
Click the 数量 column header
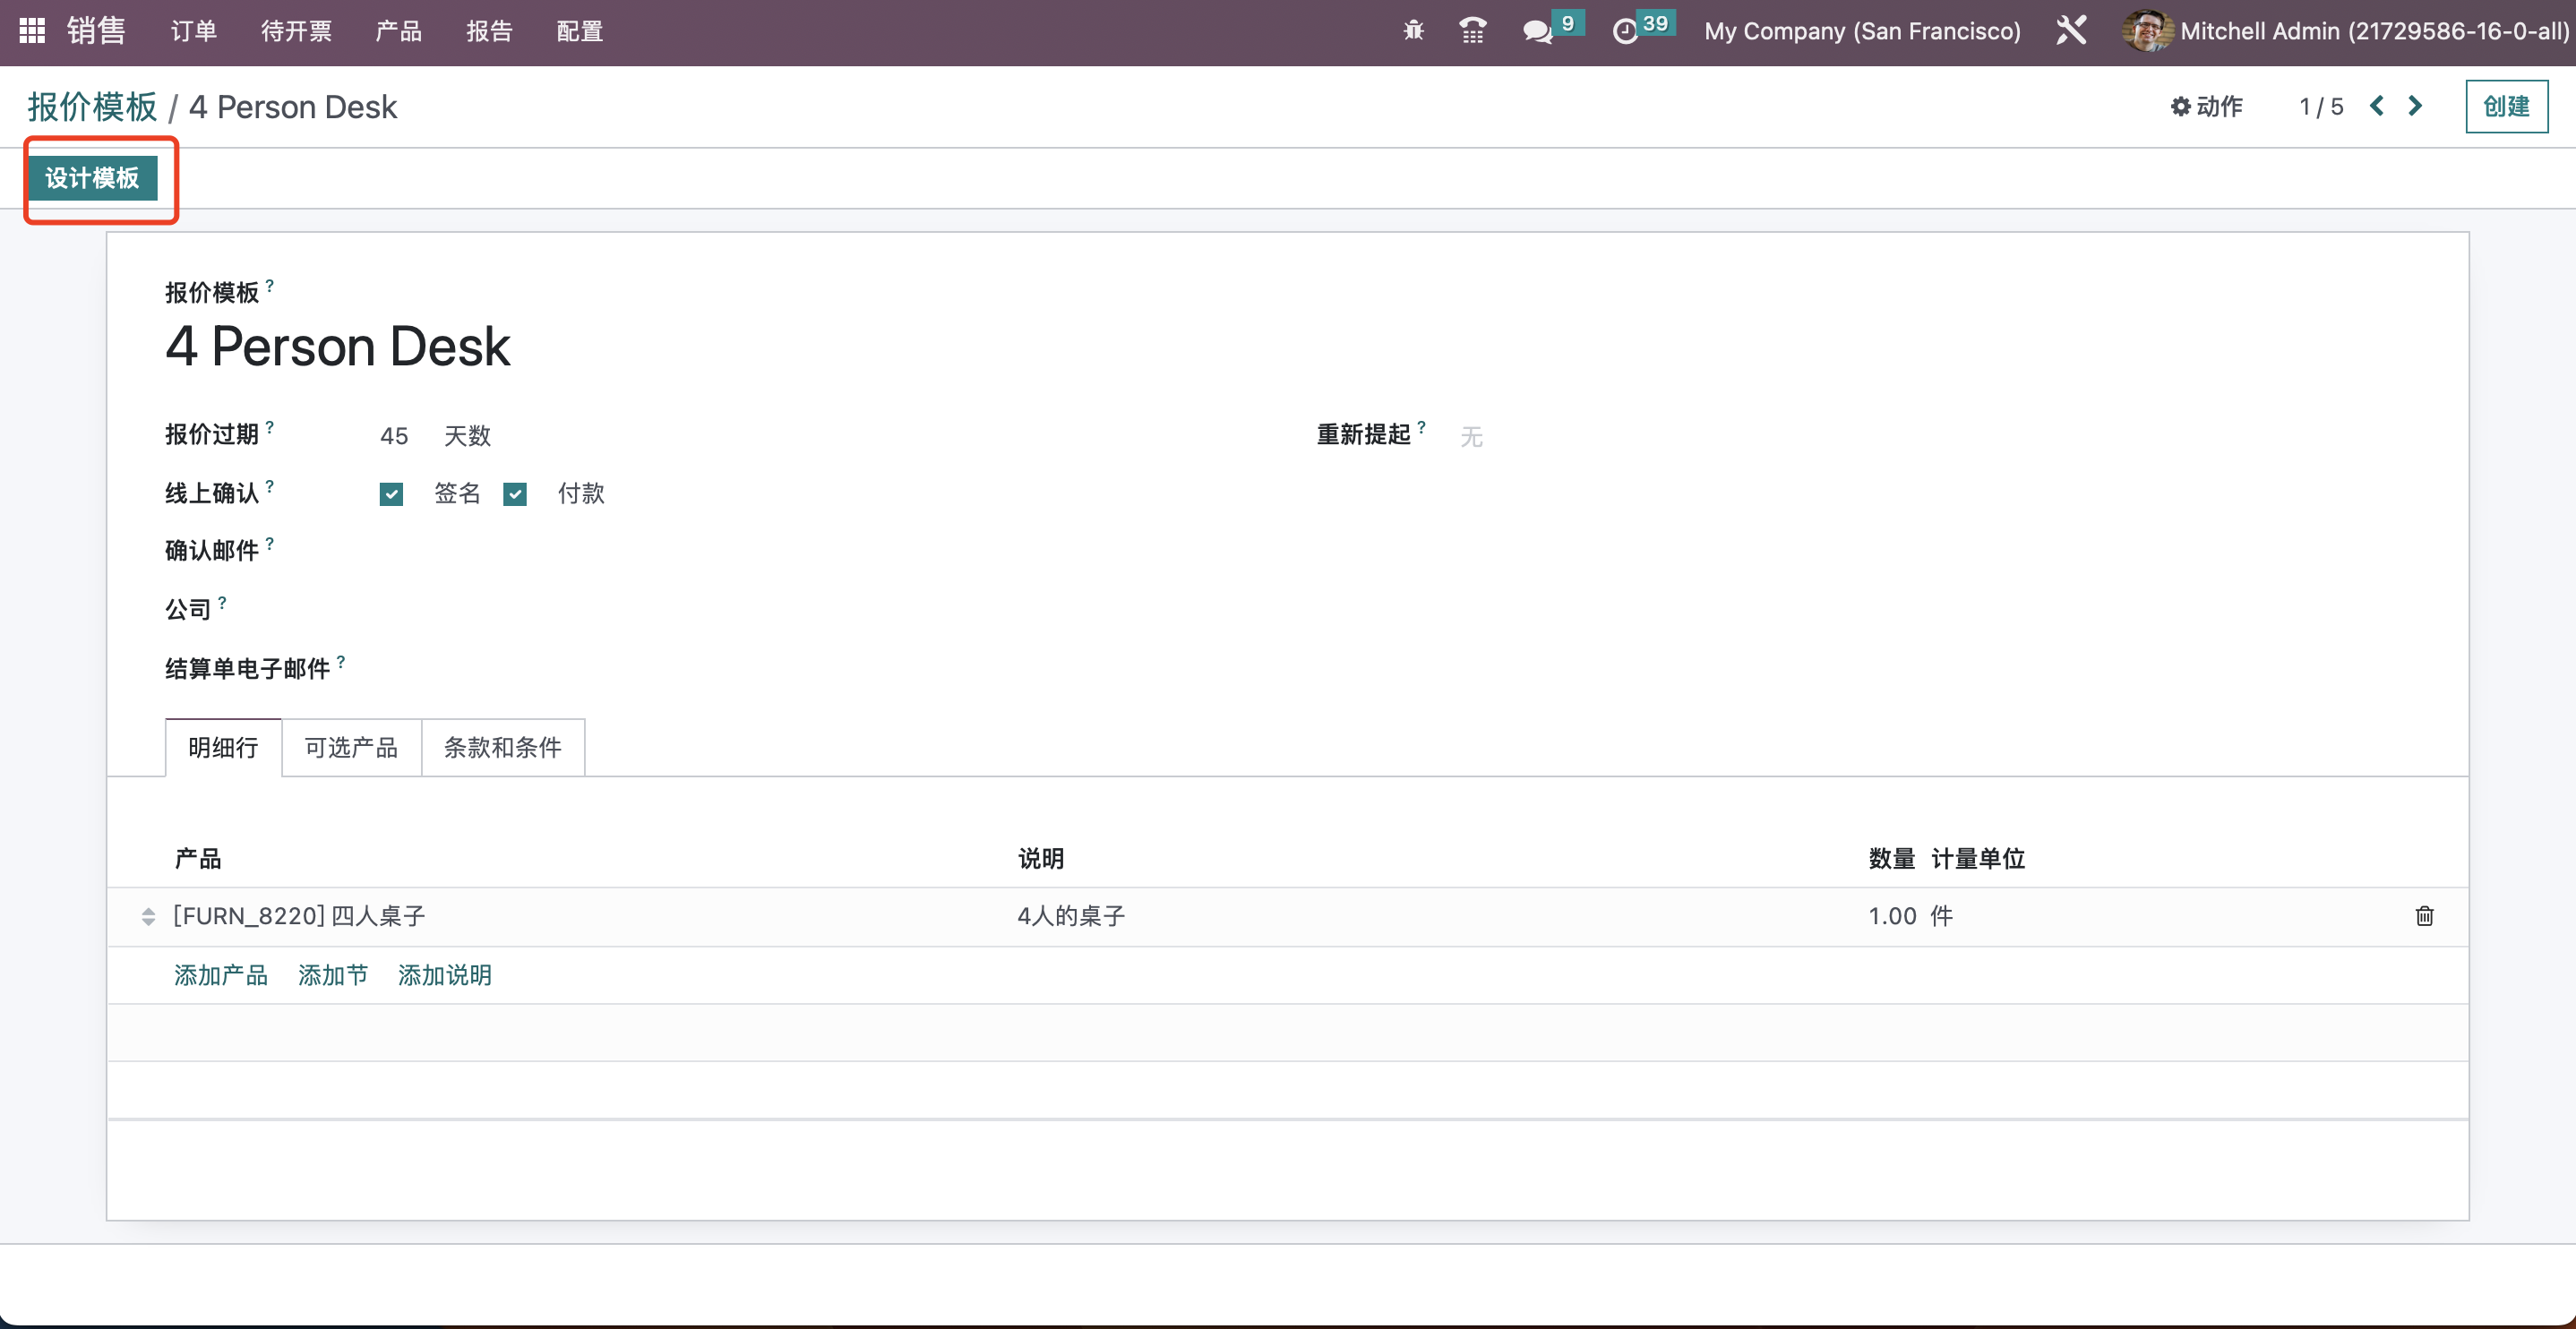[1892, 858]
